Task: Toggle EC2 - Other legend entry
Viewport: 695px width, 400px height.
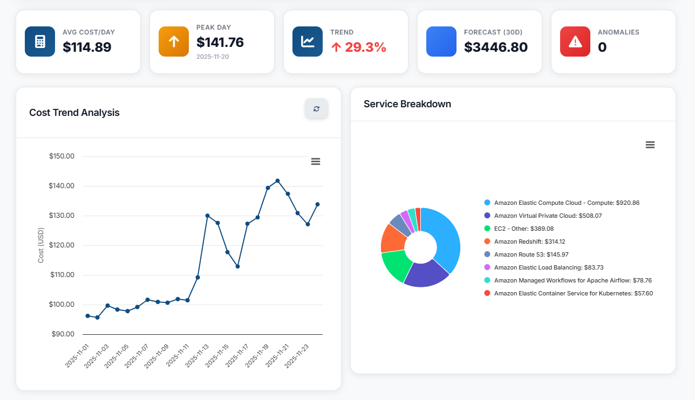Action: coord(526,229)
